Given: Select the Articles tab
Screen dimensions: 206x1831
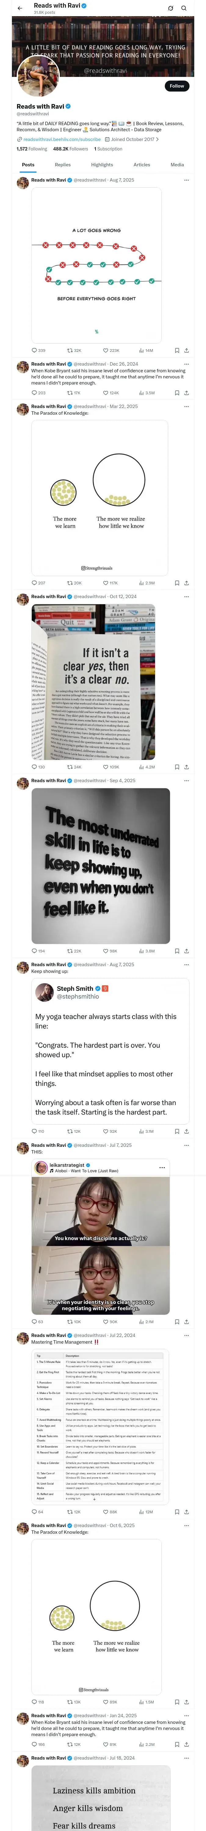Looking at the screenshot, I should tap(141, 164).
